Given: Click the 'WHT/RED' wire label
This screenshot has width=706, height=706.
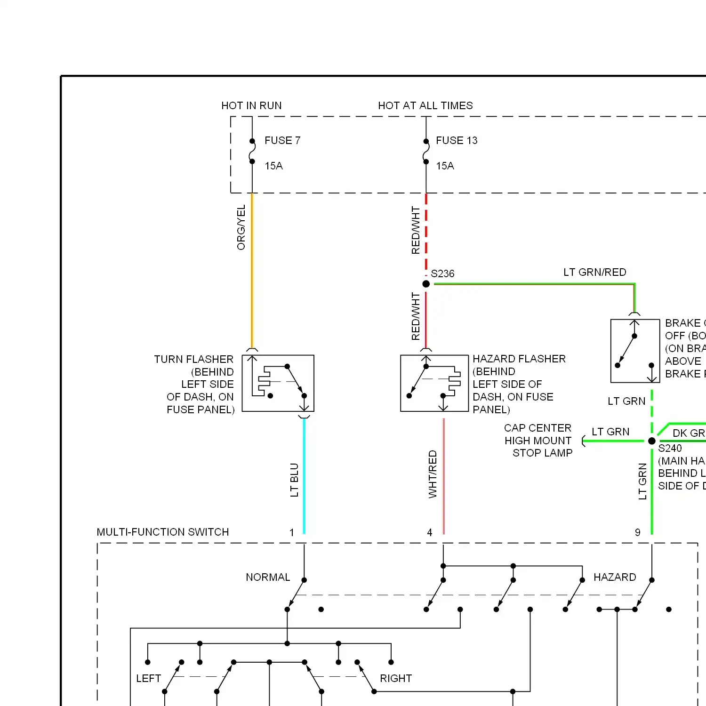Looking at the screenshot, I should point(432,474).
